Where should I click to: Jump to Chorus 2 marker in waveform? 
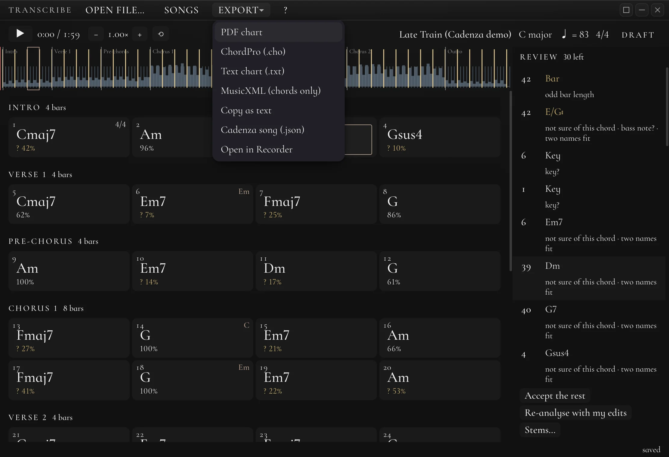tap(360, 51)
